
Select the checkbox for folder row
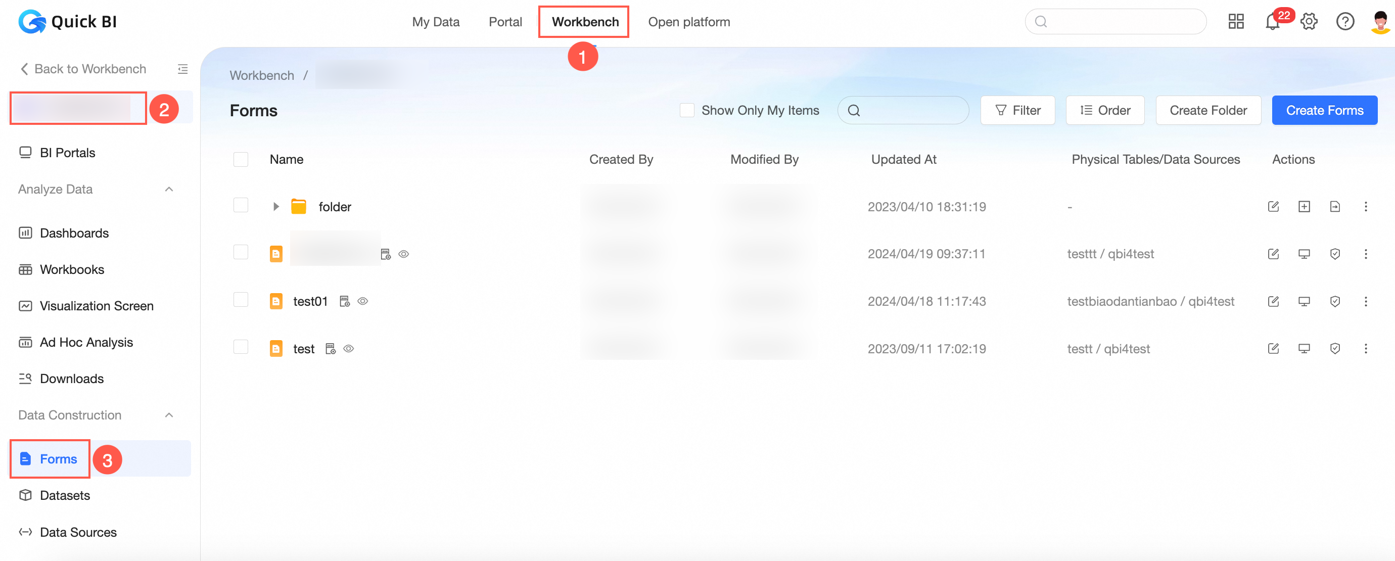241,205
